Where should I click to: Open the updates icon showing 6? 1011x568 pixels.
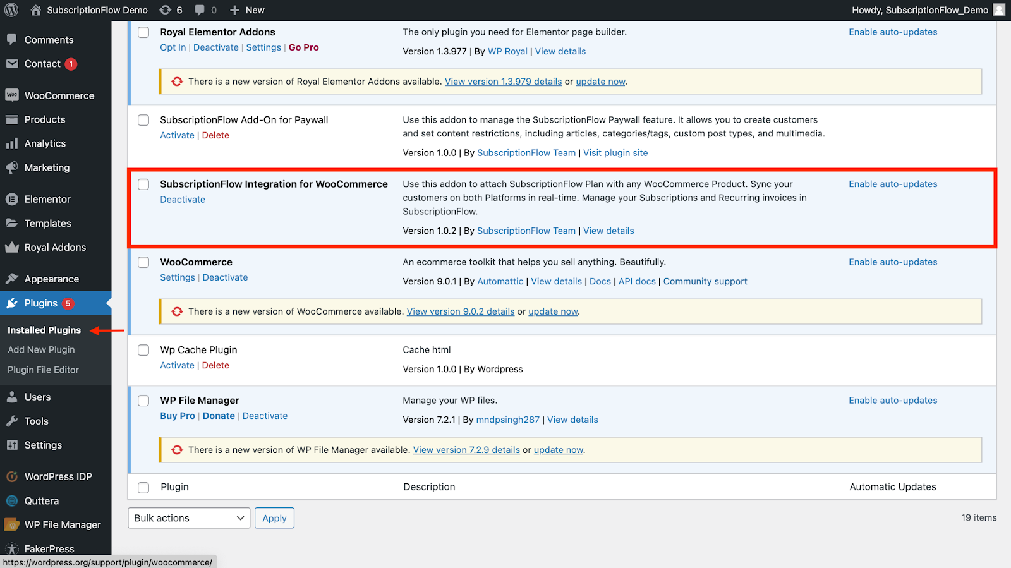pyautogui.click(x=166, y=10)
